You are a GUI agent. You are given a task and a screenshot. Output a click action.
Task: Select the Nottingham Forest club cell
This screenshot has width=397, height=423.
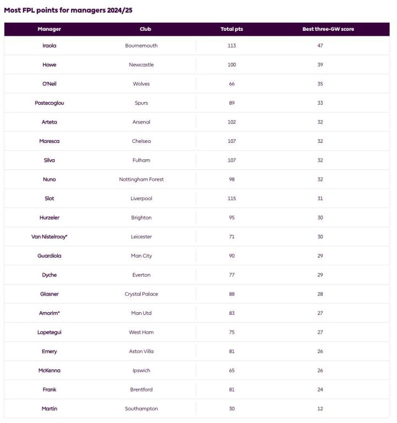[141, 179]
